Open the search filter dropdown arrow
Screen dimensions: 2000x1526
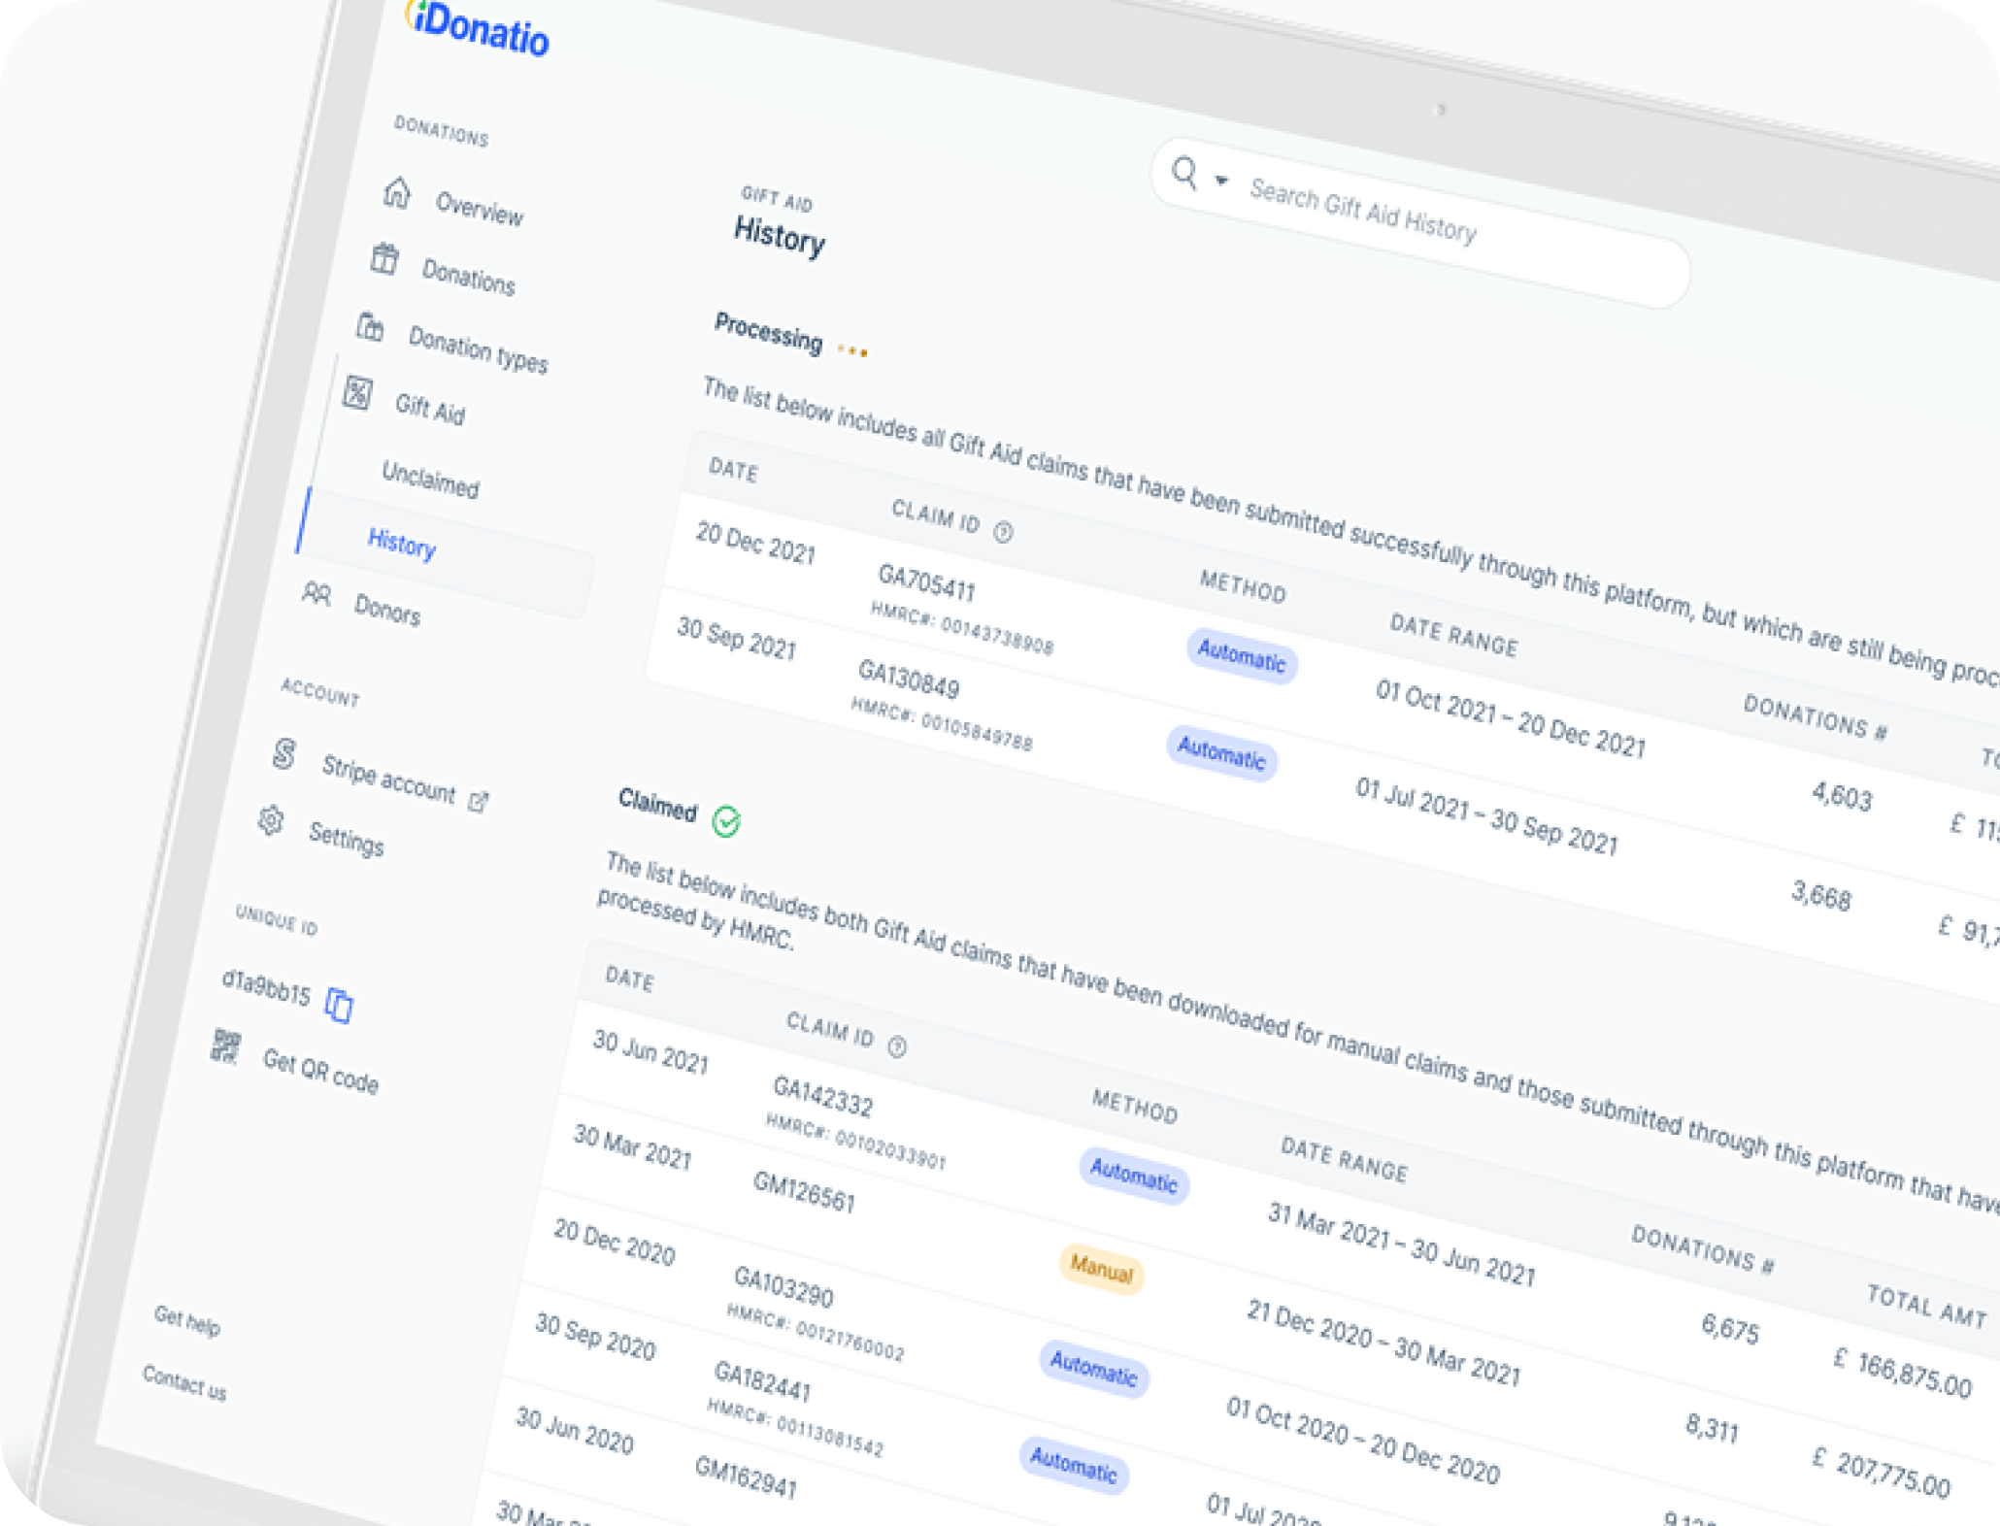1221,182
